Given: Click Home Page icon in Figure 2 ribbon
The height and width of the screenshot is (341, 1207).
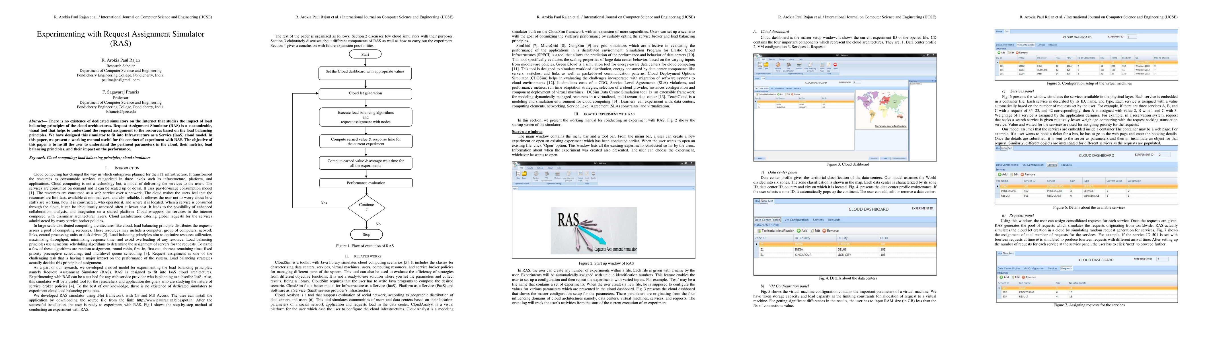Looking at the screenshot, I should point(580,174).
